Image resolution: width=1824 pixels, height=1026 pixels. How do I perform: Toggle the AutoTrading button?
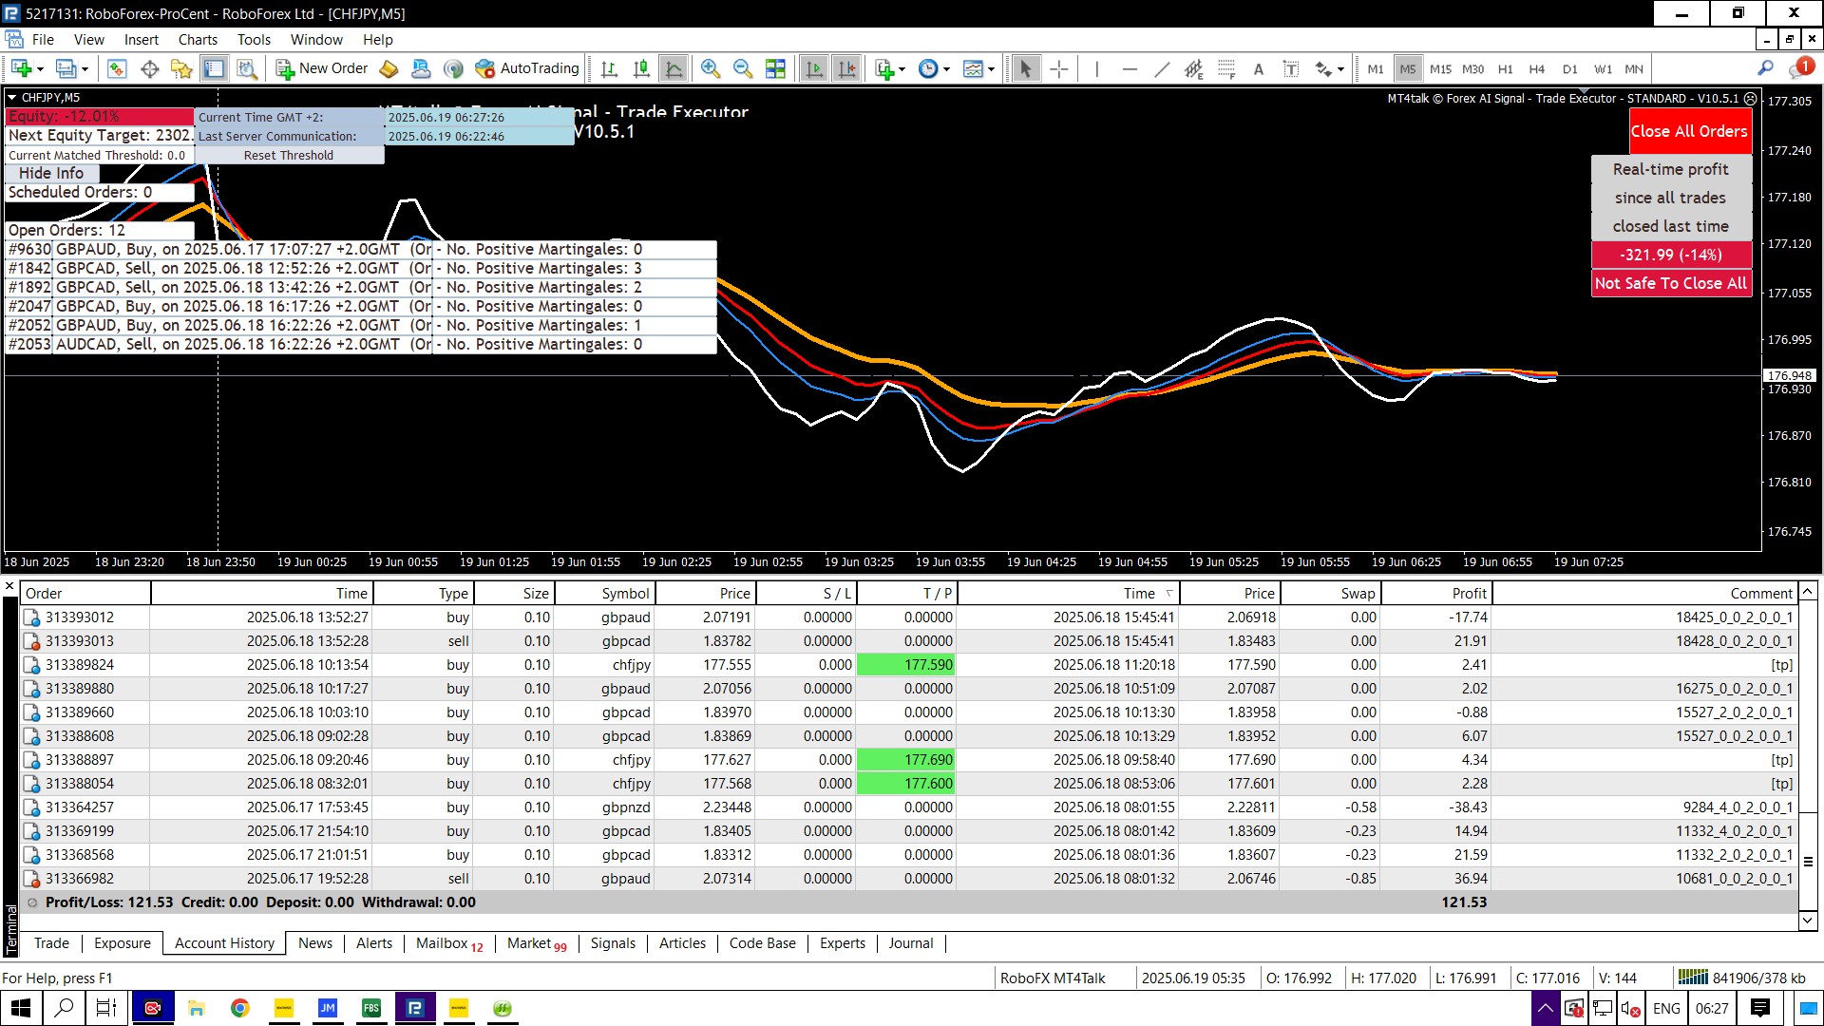[x=527, y=68]
